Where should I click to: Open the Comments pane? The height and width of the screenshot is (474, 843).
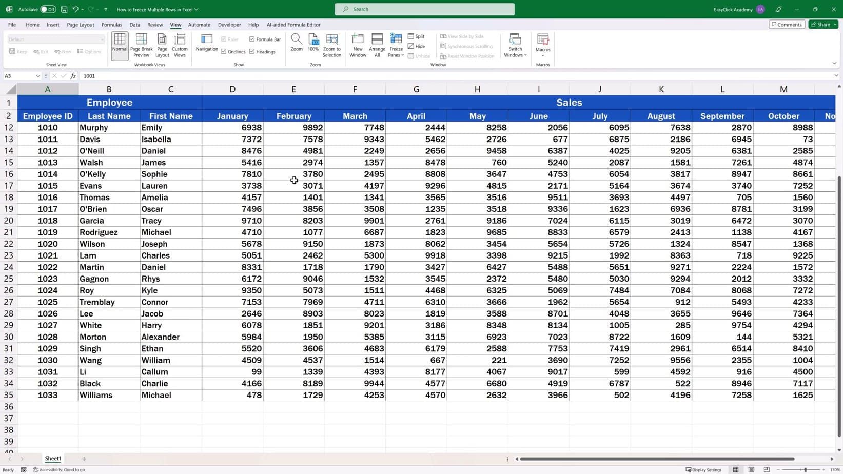[x=787, y=24]
